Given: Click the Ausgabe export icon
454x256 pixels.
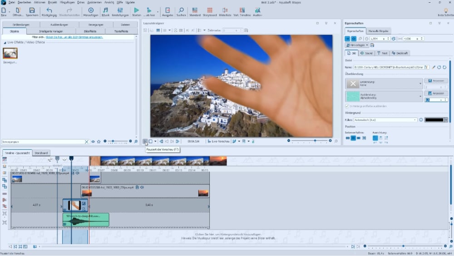Looking at the screenshot, I should tap(168, 10).
